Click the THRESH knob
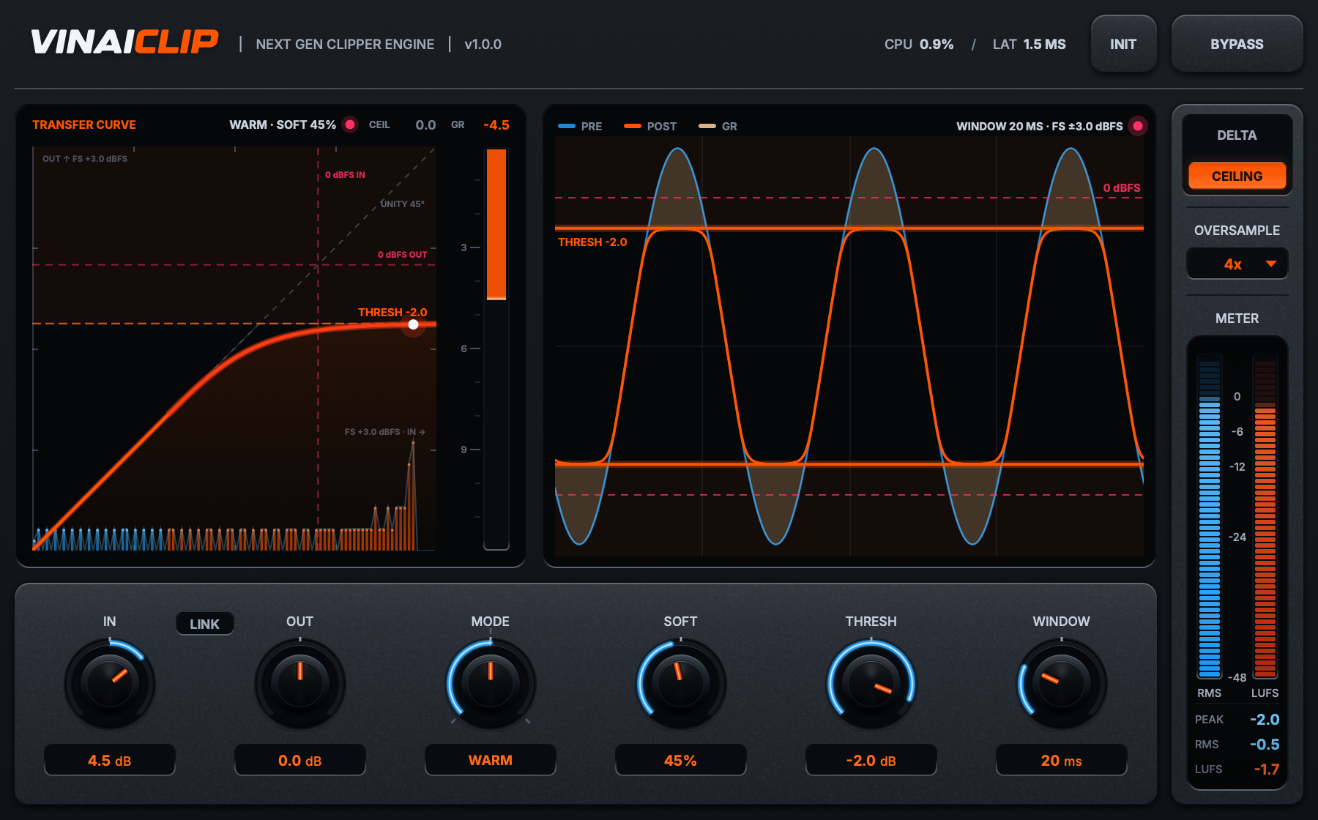 [871, 683]
